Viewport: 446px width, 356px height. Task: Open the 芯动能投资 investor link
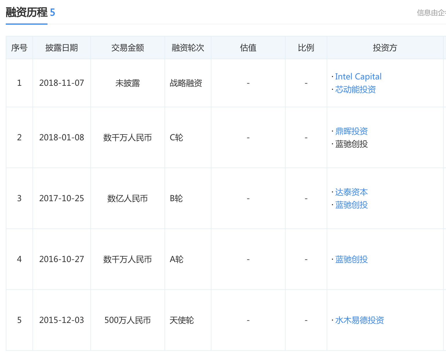(x=355, y=89)
